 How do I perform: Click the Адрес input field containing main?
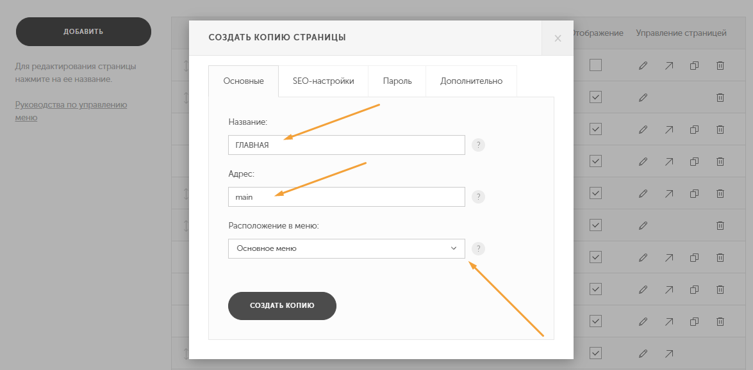pos(346,197)
